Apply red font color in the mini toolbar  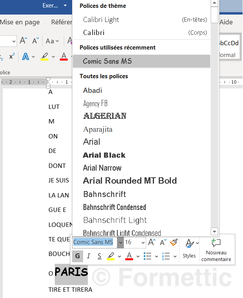(129, 256)
